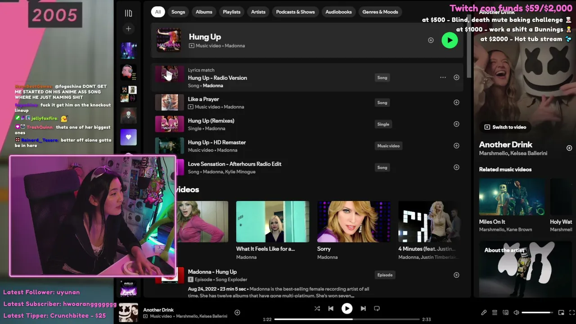Click the main play button in player bar
576x324 pixels.
346,308
